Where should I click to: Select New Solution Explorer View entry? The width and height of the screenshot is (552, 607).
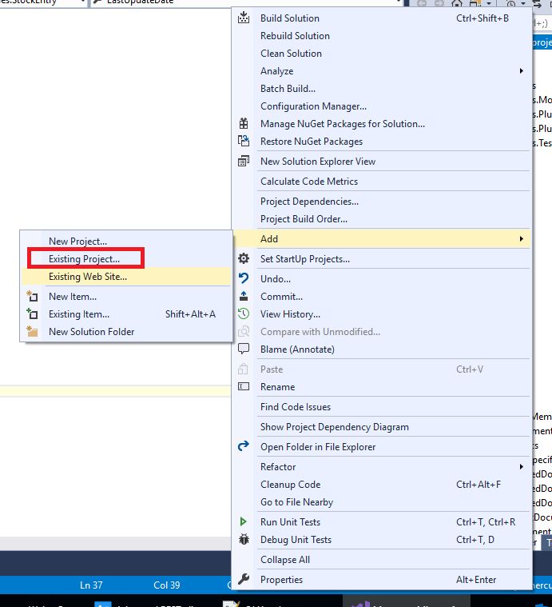pos(318,162)
